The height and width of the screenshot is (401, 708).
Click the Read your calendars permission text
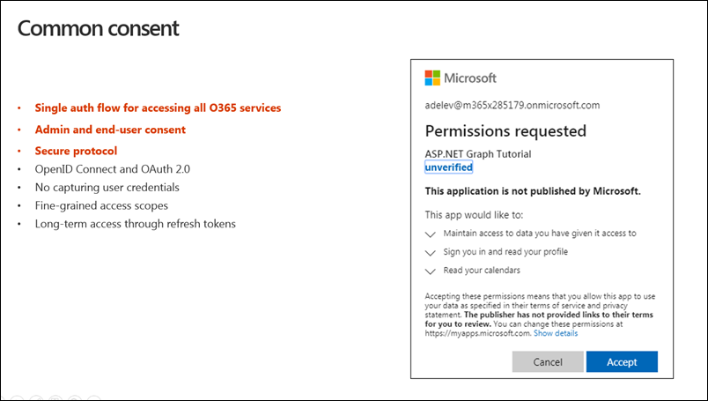point(482,271)
